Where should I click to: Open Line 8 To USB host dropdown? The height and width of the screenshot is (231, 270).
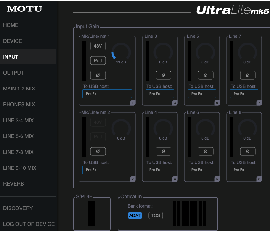(244, 170)
